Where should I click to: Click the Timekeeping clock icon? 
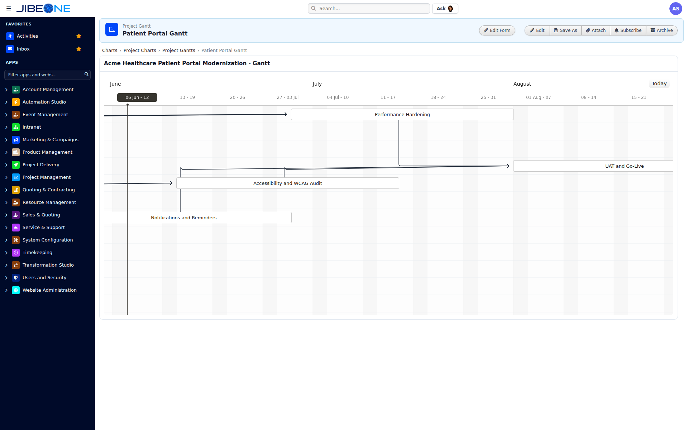coord(16,253)
